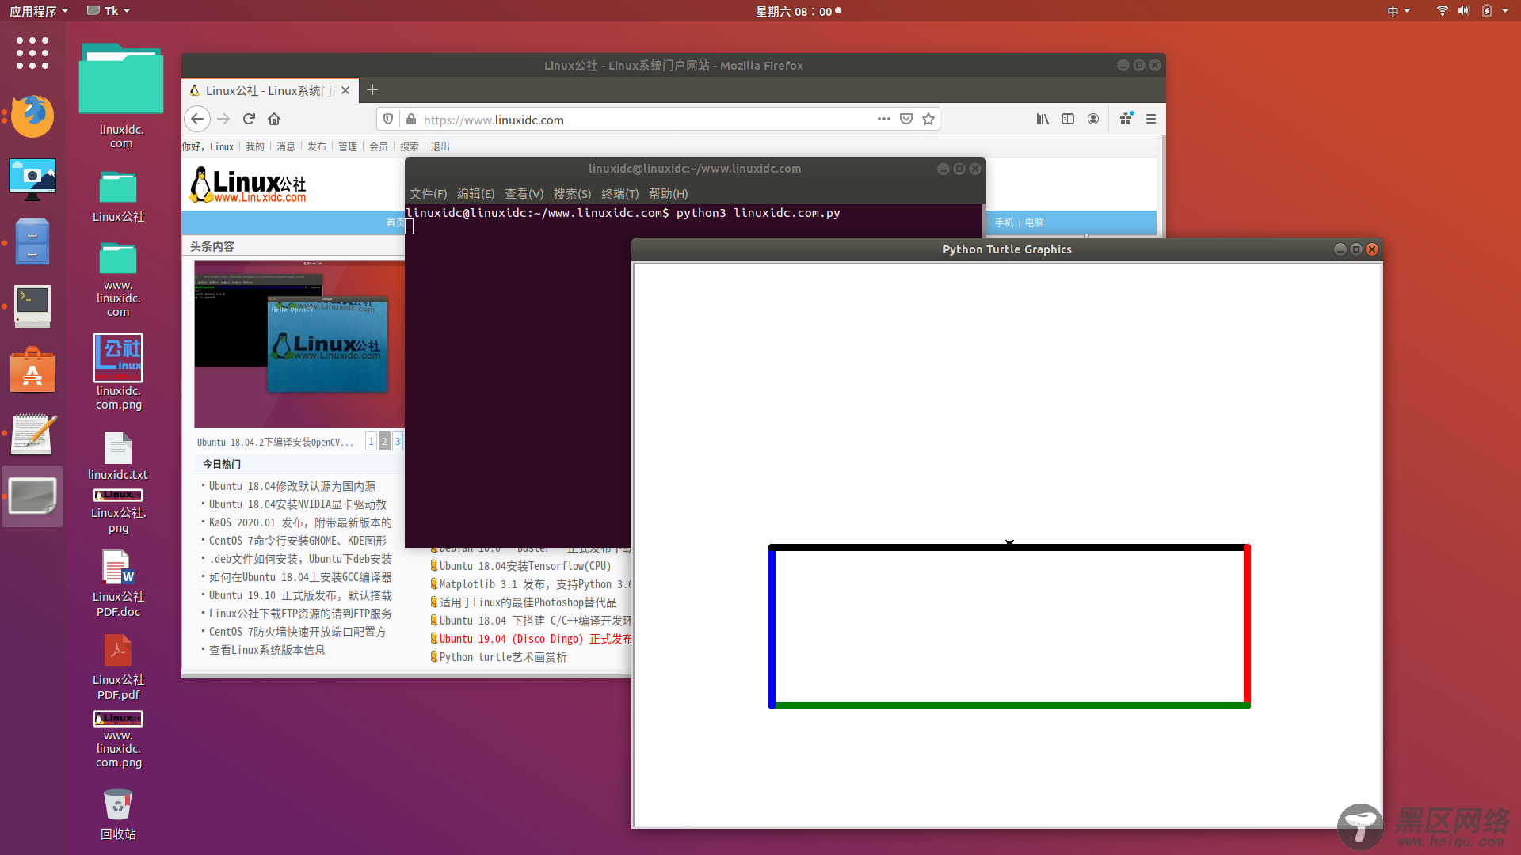The image size is (1521, 855).
Task: Launch Firefox from the dock
Action: pyautogui.click(x=32, y=116)
